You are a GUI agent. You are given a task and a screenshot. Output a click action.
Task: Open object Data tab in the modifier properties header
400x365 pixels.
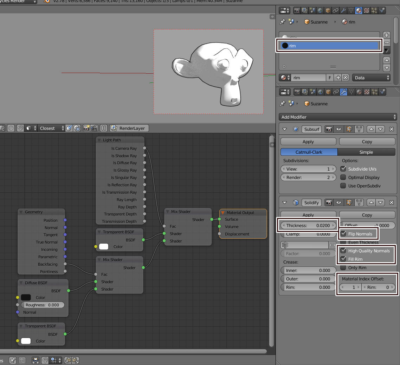(351, 92)
